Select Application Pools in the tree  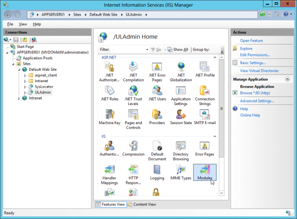tap(37, 58)
